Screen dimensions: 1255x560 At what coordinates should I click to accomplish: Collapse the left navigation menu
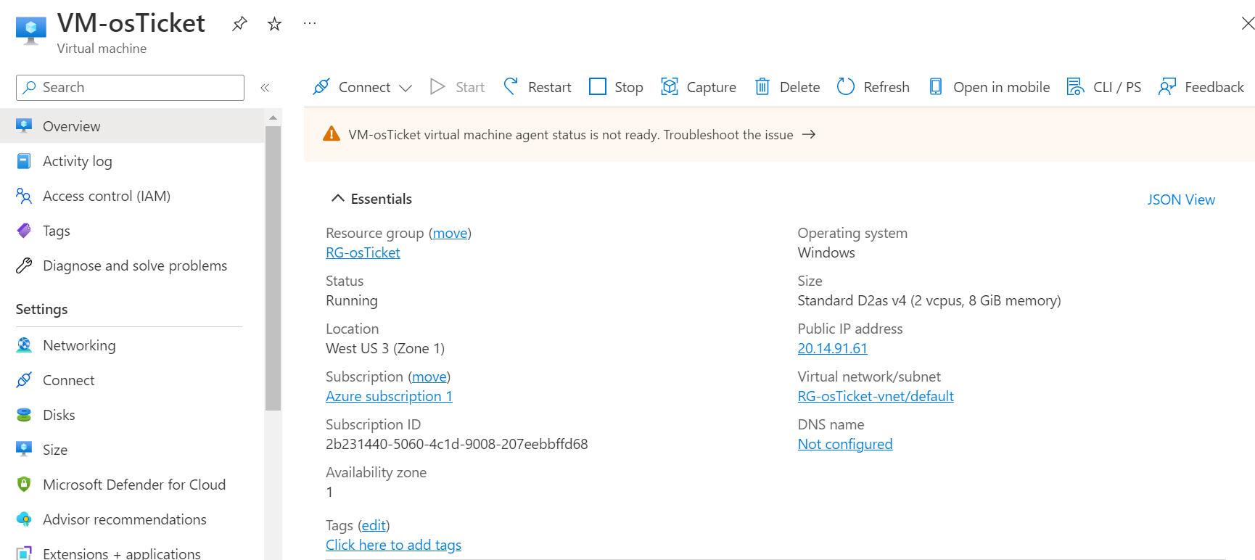click(265, 88)
